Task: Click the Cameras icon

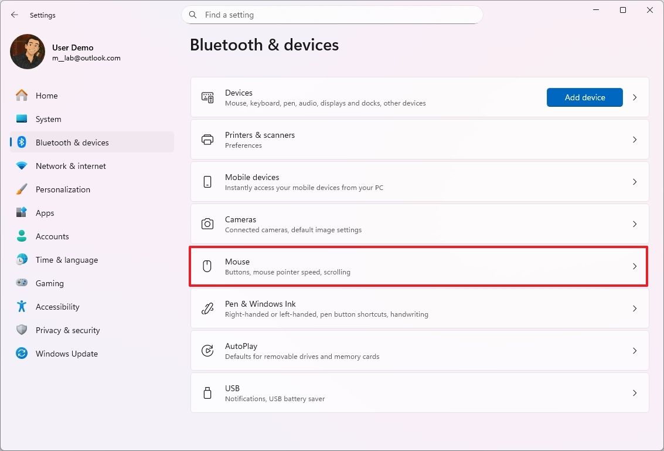Action: point(207,223)
